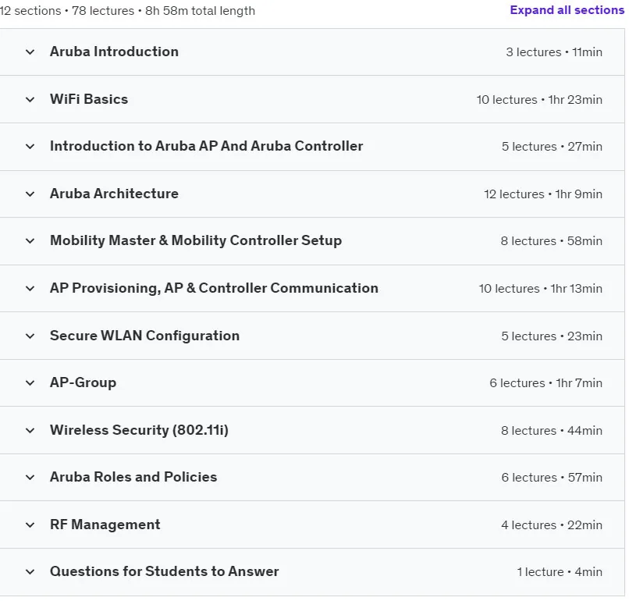Click the Expand all sections link
This screenshot has height=601, width=629.
pos(567,10)
